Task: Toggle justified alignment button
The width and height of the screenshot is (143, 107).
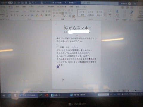Action: (x=63, y=13)
